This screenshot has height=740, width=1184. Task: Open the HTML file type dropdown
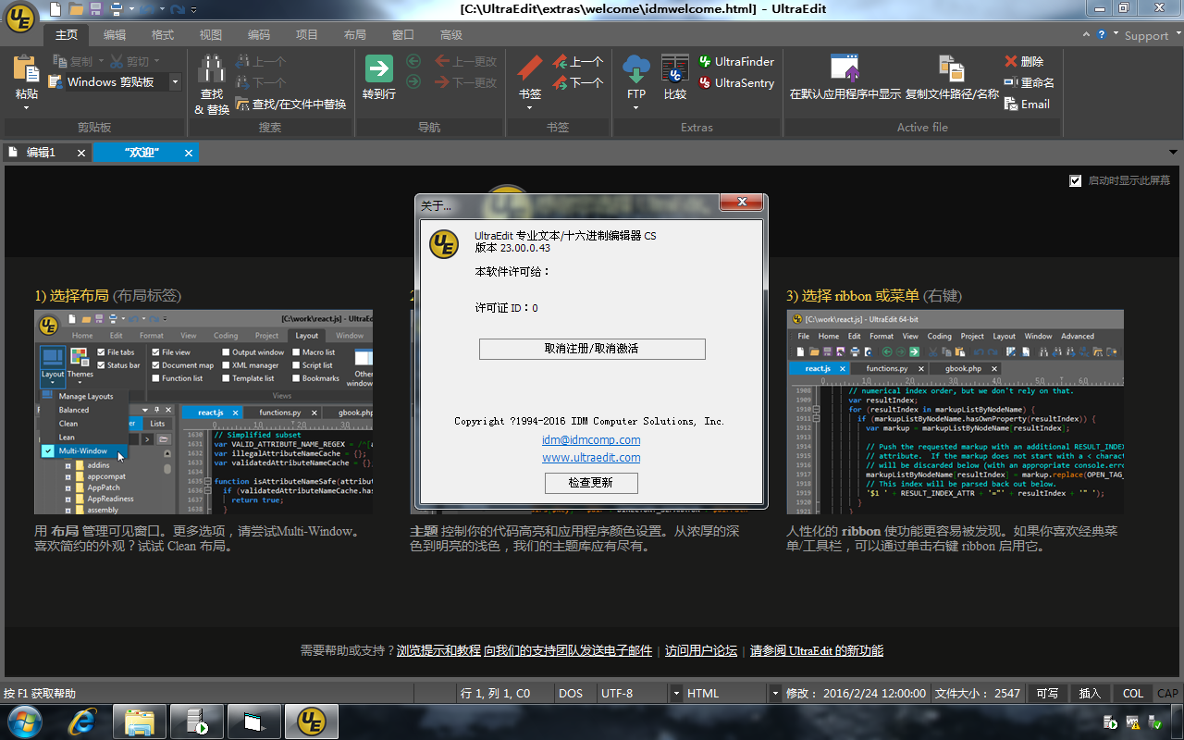[775, 693]
